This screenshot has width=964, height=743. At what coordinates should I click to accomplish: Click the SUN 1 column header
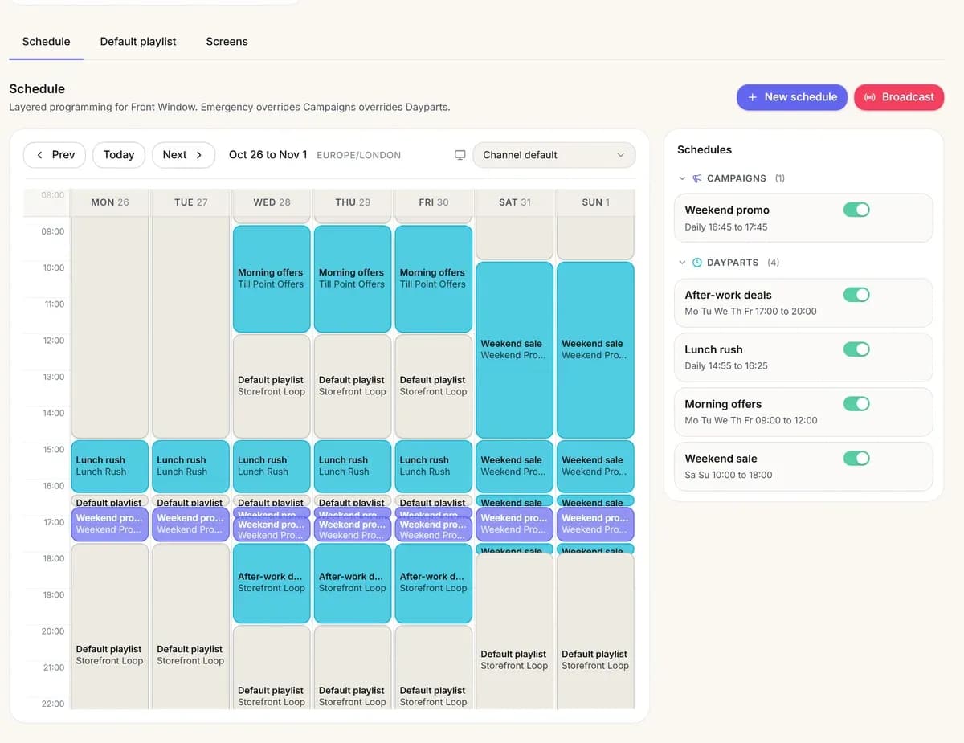tap(595, 202)
